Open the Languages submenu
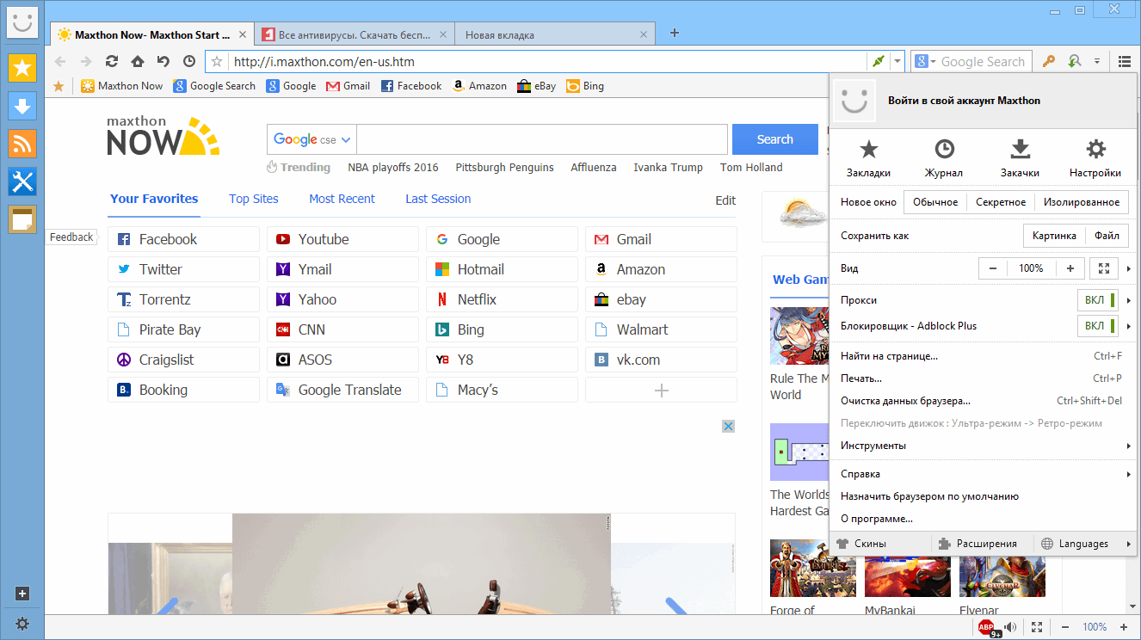 tap(1085, 544)
